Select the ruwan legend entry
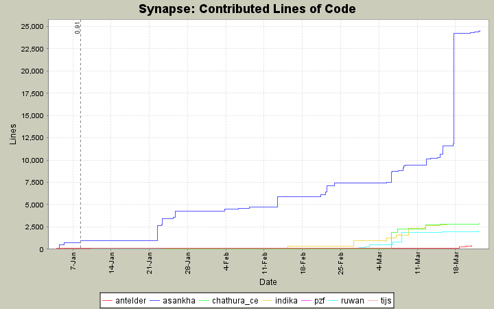Screen dimensions: 494x309 coord(346,301)
